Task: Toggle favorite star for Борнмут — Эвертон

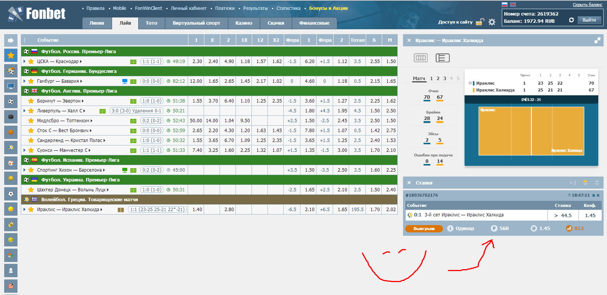Action: click(31, 101)
